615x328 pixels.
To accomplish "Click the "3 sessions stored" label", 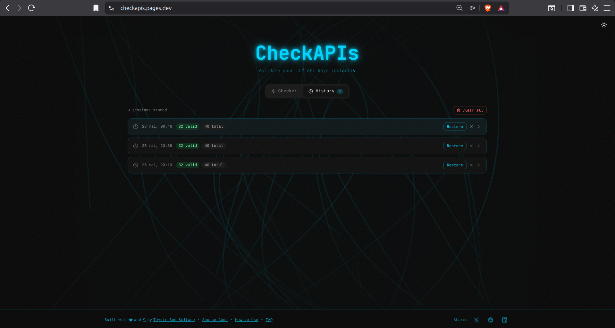I will pyautogui.click(x=147, y=110).
